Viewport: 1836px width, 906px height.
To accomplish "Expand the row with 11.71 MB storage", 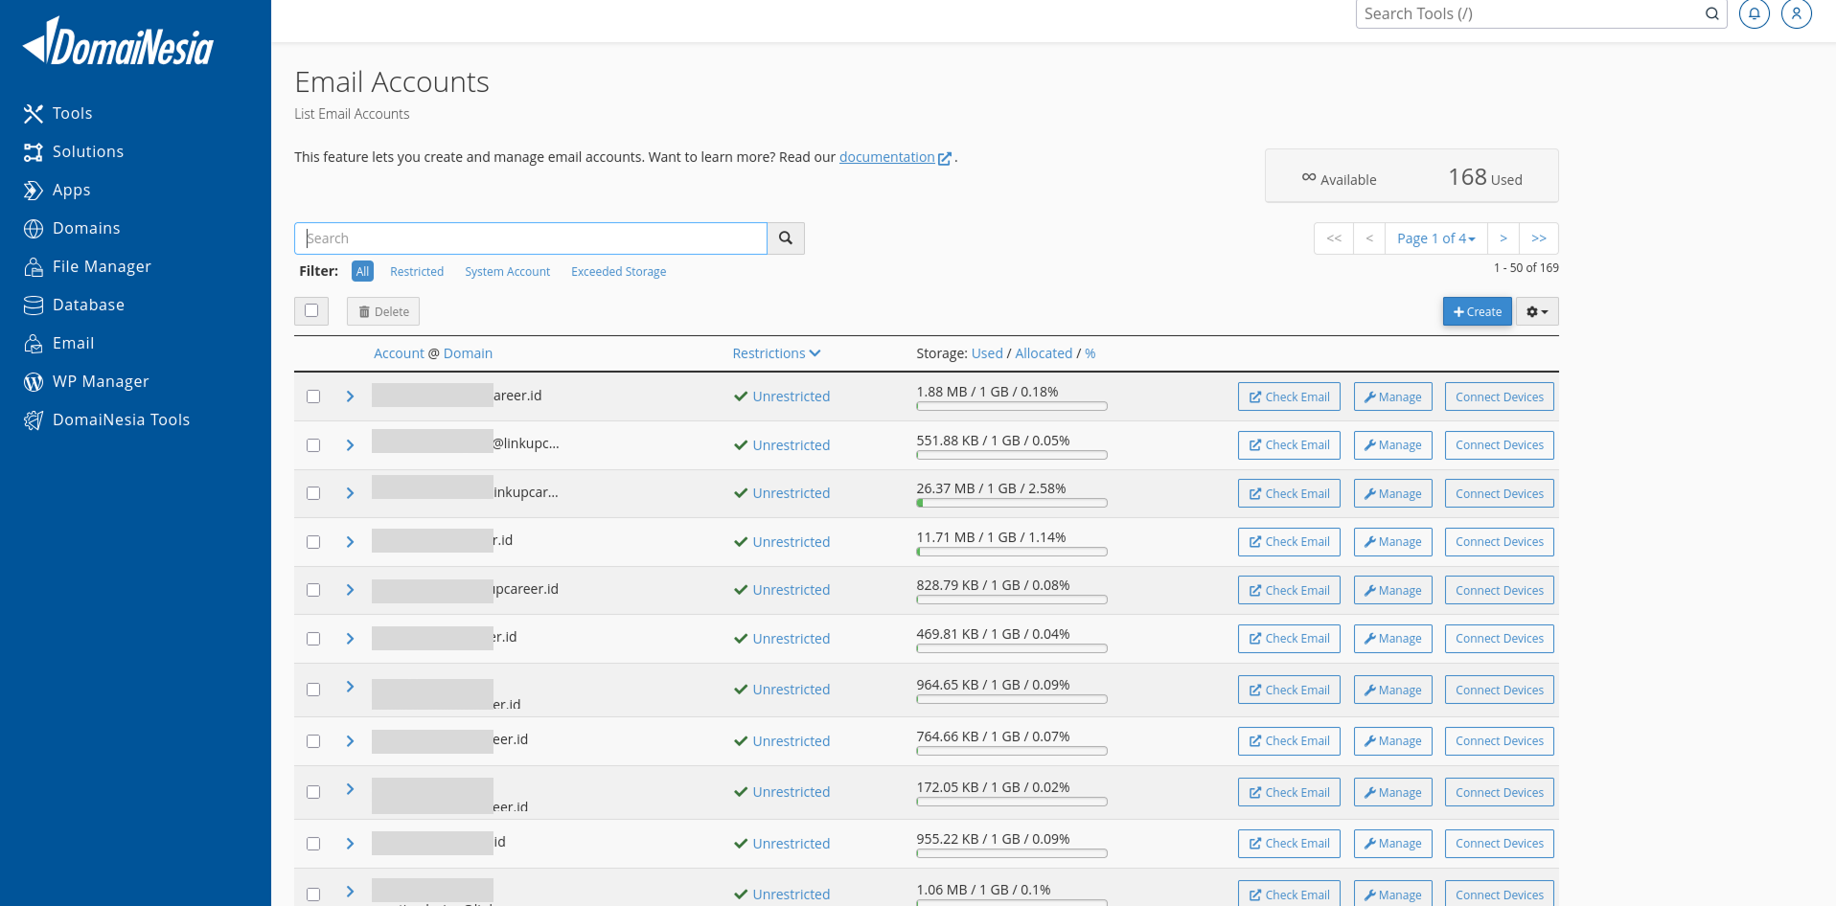I will tap(350, 542).
